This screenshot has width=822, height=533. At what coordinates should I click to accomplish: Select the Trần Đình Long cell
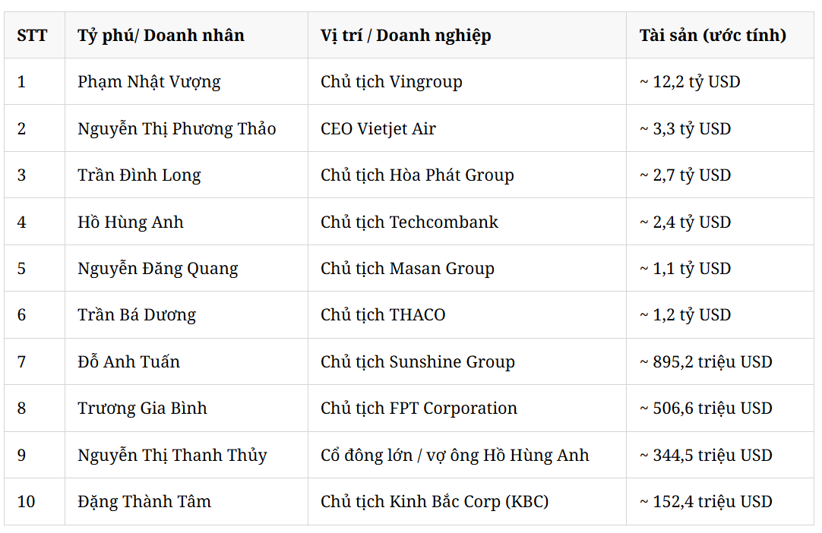[186, 175]
